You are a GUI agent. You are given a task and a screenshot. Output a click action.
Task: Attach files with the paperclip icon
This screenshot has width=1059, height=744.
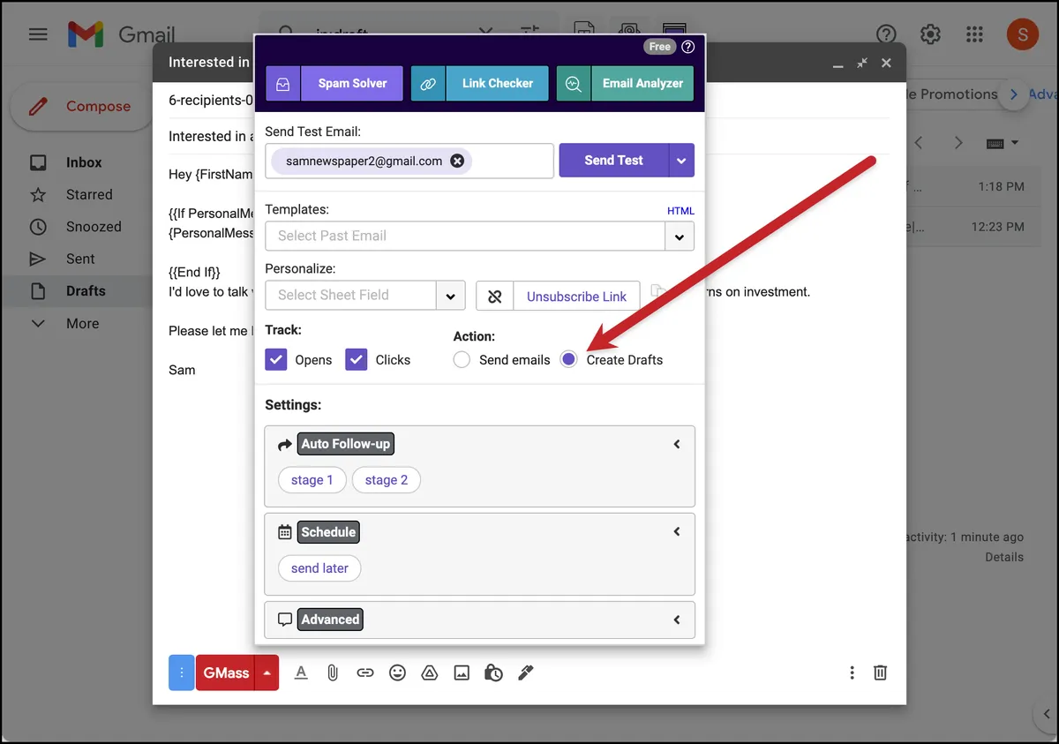333,673
